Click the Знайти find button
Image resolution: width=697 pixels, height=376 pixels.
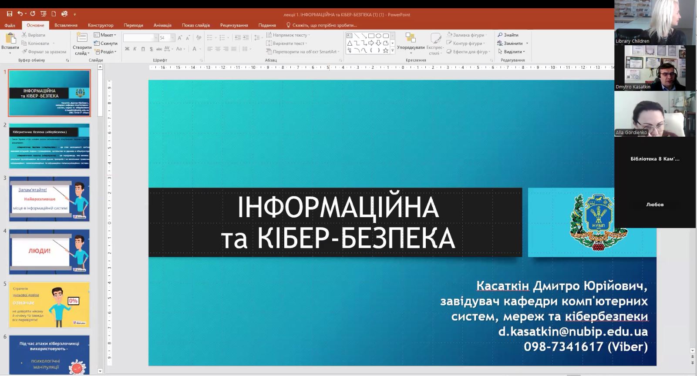coord(508,35)
